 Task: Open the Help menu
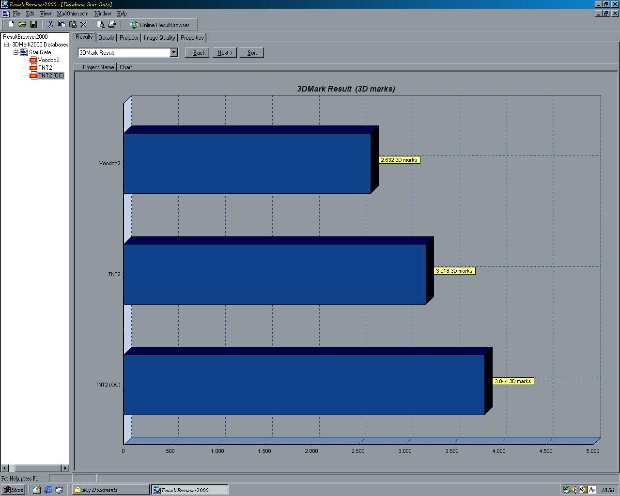click(122, 14)
